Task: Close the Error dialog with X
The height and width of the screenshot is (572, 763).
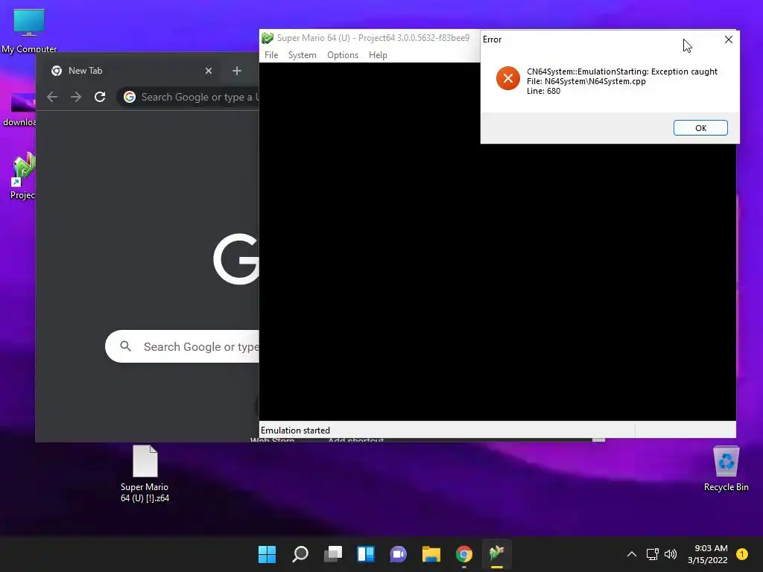Action: [728, 39]
